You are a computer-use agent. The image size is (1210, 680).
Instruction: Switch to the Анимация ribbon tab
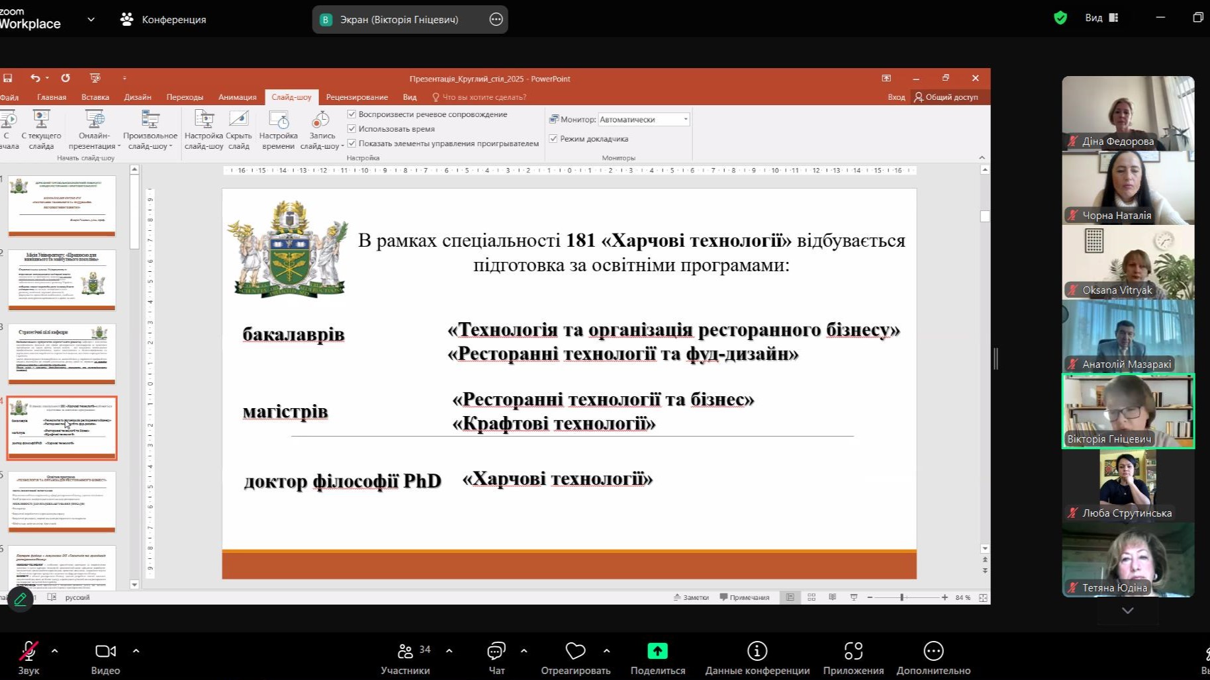coord(237,97)
